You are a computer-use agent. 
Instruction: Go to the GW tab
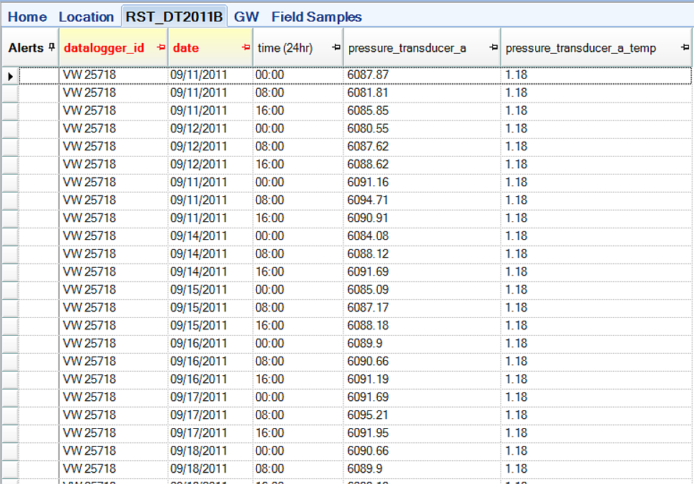(x=246, y=16)
